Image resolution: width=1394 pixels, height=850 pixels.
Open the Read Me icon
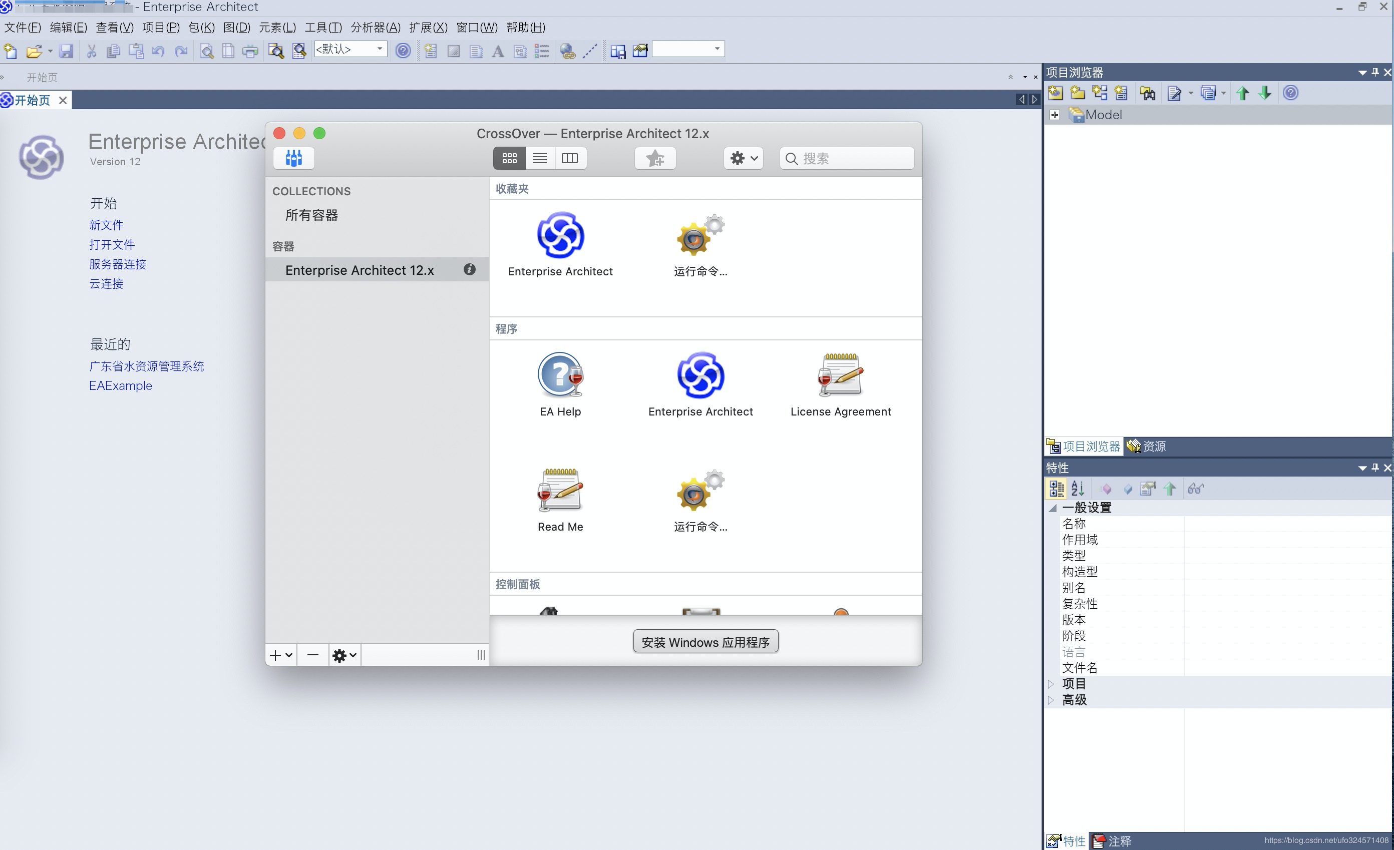560,500
